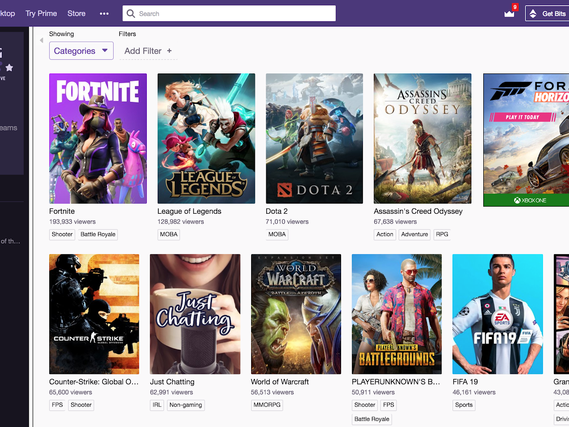Click 50,911 viewers text

[x=373, y=392]
